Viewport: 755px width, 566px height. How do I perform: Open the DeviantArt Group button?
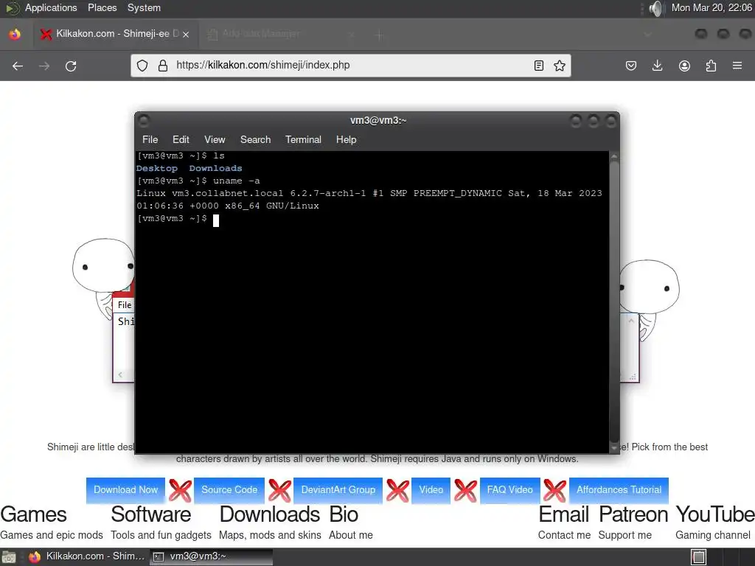(x=338, y=489)
